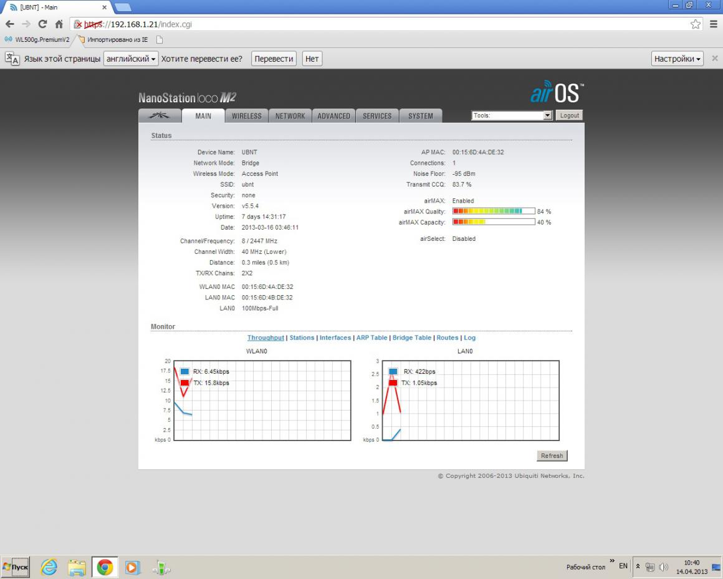Open the file explorer taskbar icon
Viewport: 723px width, 579px height.
click(77, 567)
